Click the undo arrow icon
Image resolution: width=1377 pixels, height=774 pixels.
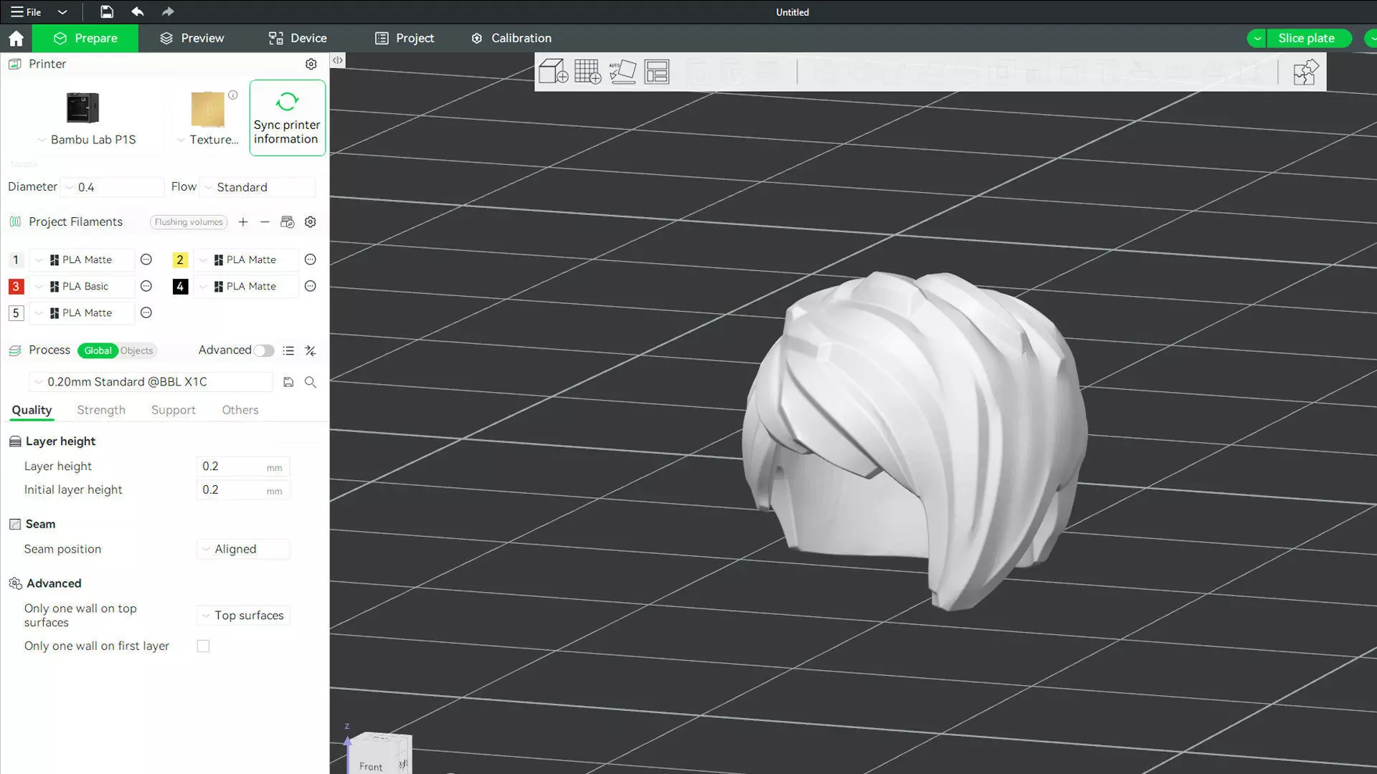click(138, 11)
